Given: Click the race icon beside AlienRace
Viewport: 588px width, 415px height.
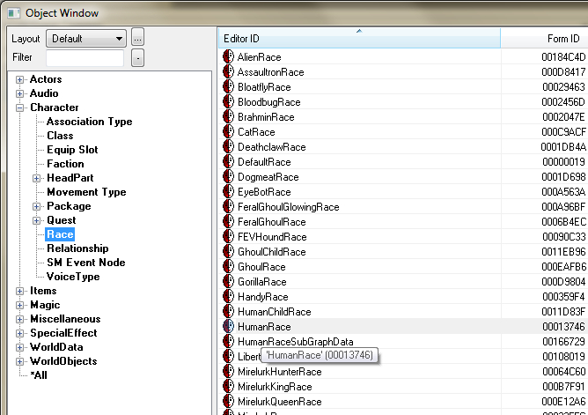Looking at the screenshot, I should point(228,56).
